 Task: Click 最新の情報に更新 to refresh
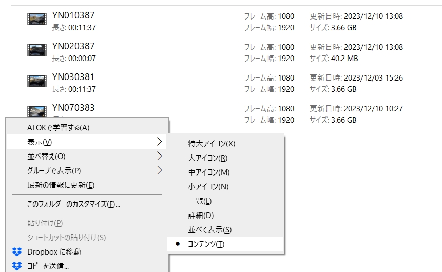[x=61, y=185]
